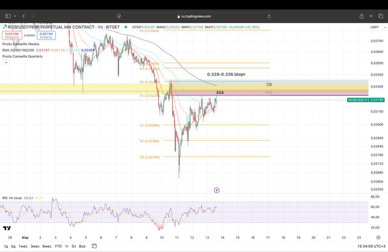Set the range to YTD
Viewport: 388px width, 252px height.
point(58,246)
